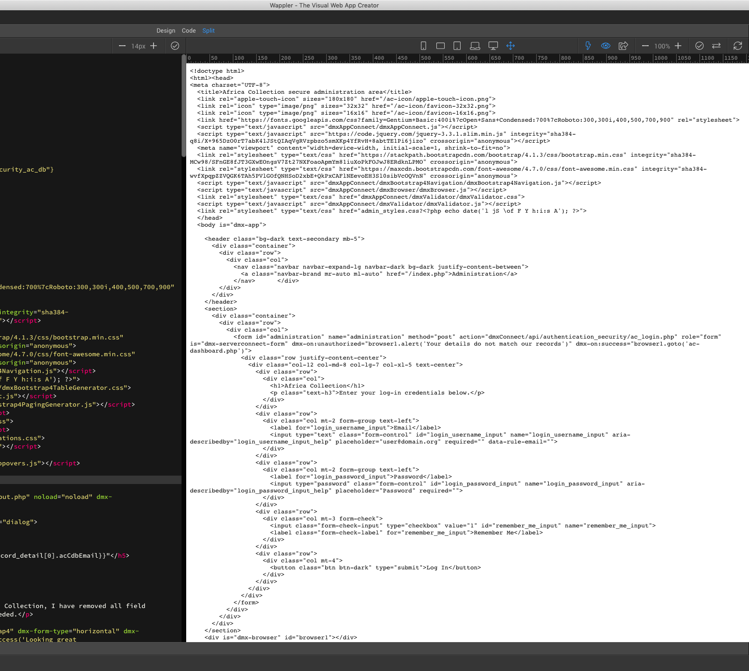This screenshot has height=671, width=749.
Task: Zoom out design view below 100%
Action: pyautogui.click(x=645, y=46)
